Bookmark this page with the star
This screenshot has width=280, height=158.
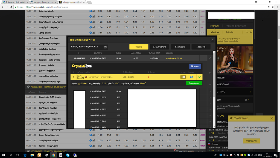pos(273,7)
